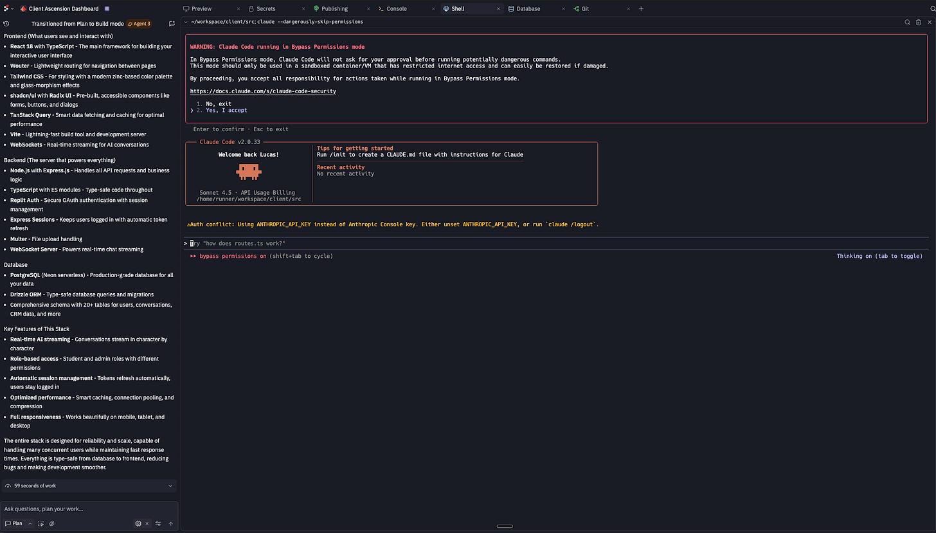Click the WebSocket Server bullet item
Viewport: 936px width, 533px height.
[76, 249]
